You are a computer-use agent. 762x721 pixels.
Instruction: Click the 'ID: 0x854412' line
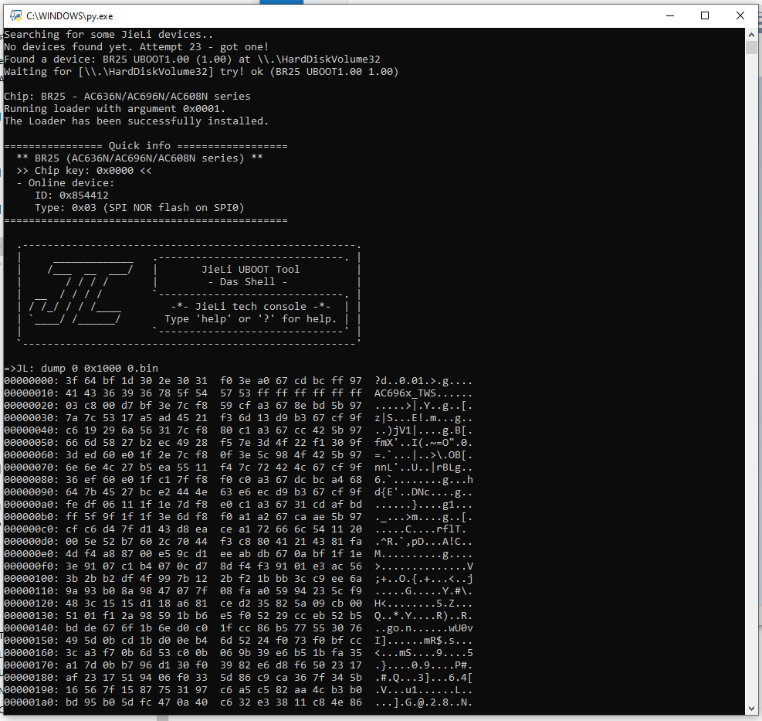point(72,196)
